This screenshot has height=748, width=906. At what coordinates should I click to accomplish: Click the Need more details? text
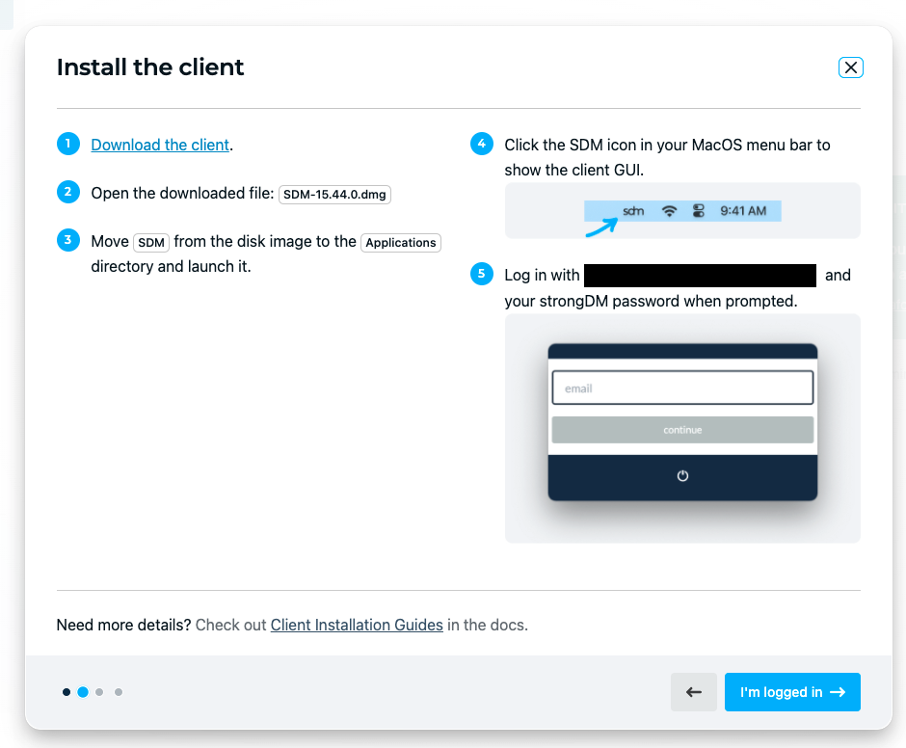click(x=123, y=625)
